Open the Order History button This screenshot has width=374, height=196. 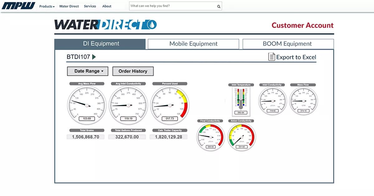[x=133, y=71]
